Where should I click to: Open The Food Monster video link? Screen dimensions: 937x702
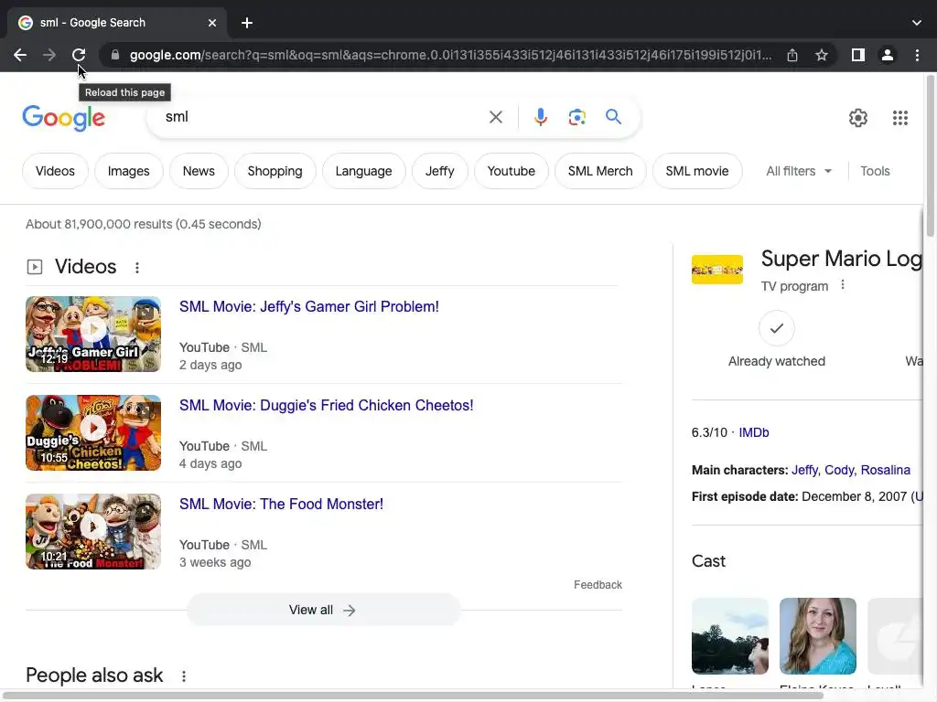282,504
